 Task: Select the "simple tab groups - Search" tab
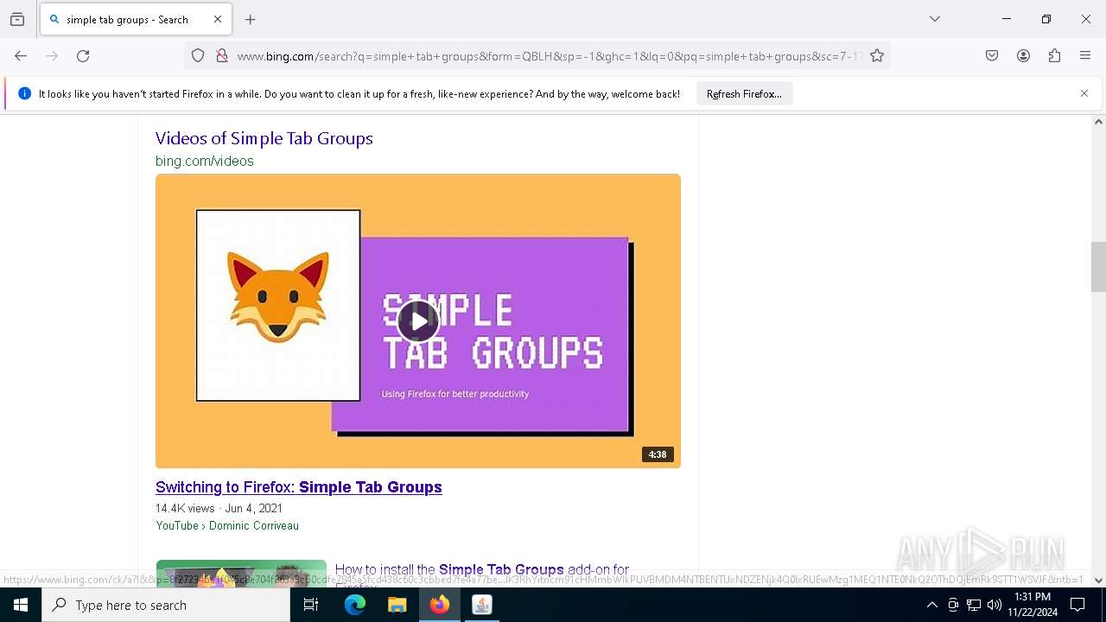[136, 19]
